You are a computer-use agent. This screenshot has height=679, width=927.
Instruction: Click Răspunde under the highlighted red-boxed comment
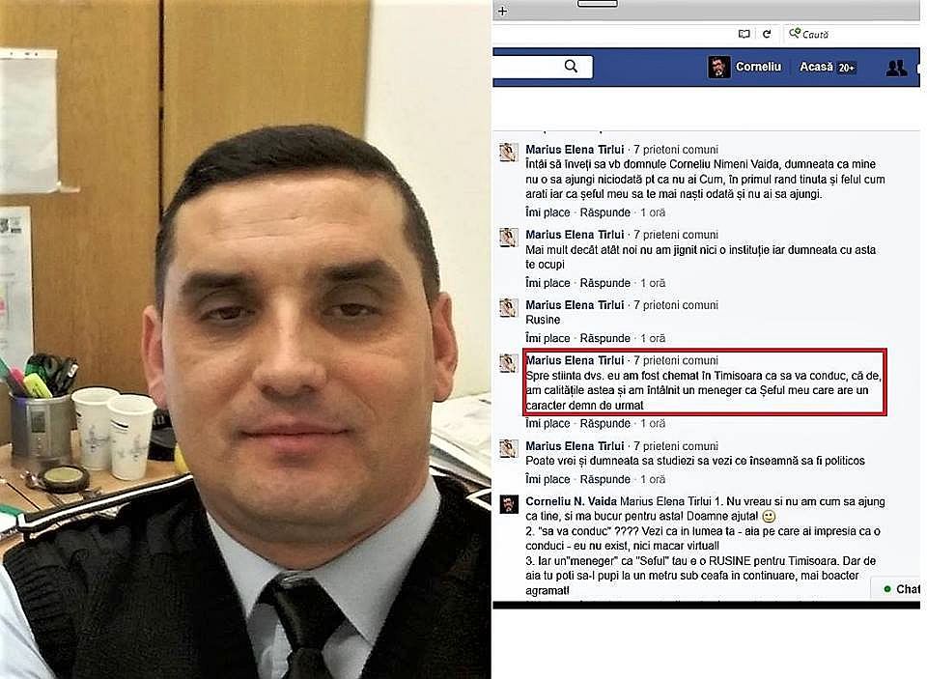(x=604, y=423)
